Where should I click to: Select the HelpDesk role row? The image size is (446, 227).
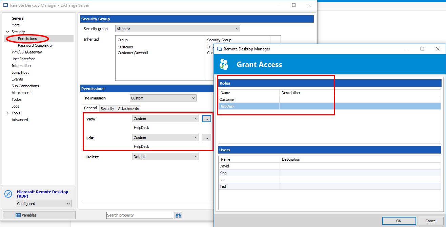coord(329,106)
